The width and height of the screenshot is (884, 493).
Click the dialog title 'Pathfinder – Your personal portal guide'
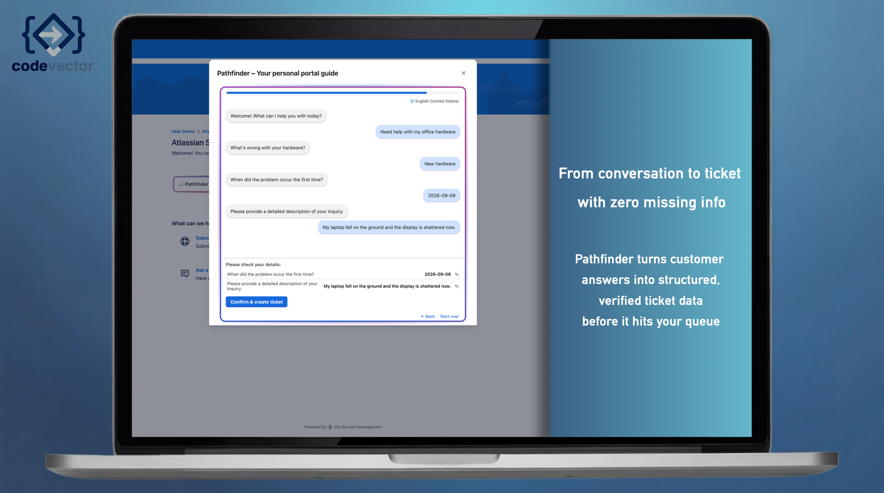tap(277, 73)
